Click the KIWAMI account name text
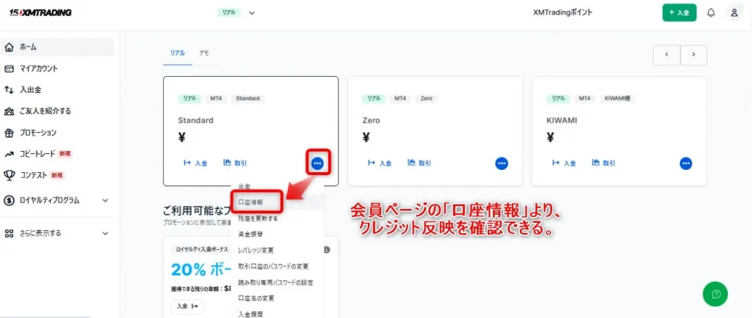752x318 pixels. (x=562, y=120)
